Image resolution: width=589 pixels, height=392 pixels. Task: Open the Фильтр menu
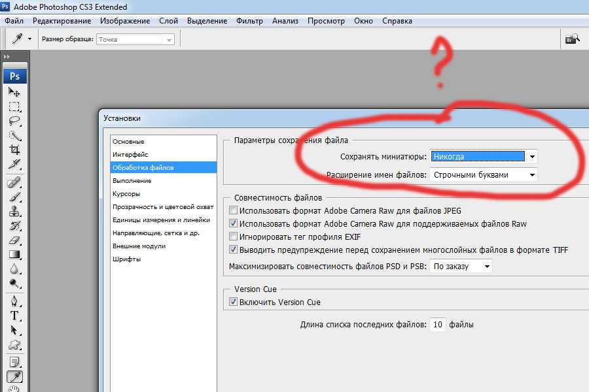(250, 21)
